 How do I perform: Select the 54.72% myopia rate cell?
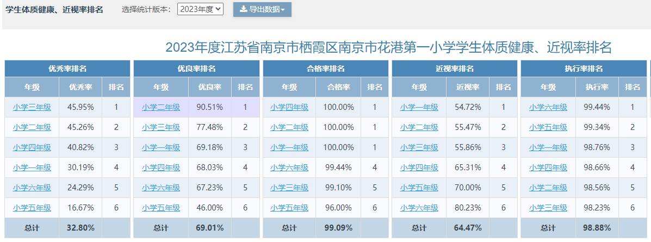click(468, 107)
